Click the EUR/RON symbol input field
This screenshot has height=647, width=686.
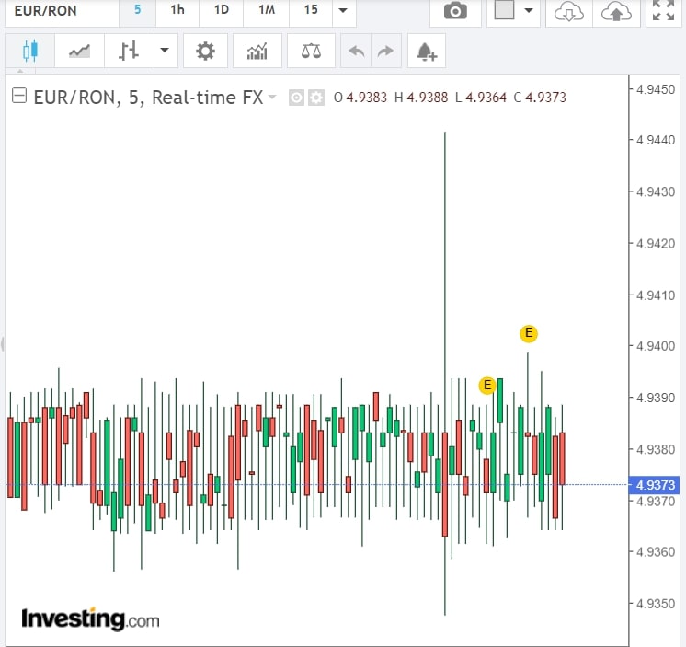[x=60, y=11]
